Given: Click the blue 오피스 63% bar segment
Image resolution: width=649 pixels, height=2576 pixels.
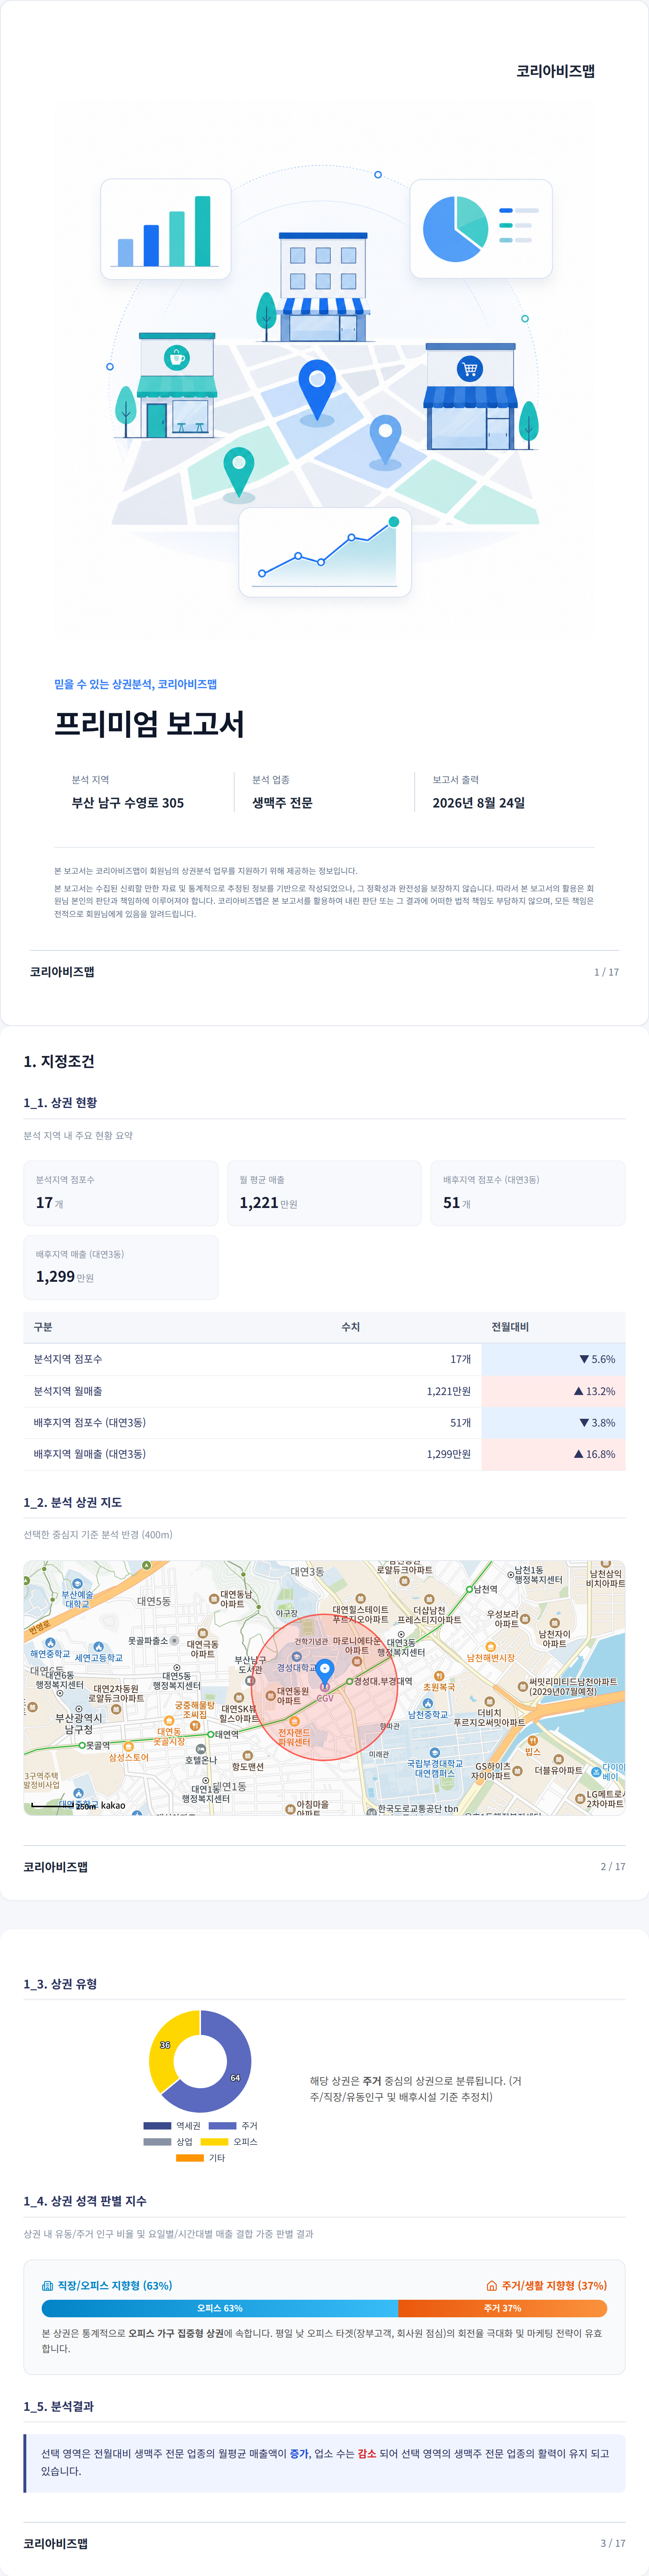Looking at the screenshot, I should tap(220, 2308).
